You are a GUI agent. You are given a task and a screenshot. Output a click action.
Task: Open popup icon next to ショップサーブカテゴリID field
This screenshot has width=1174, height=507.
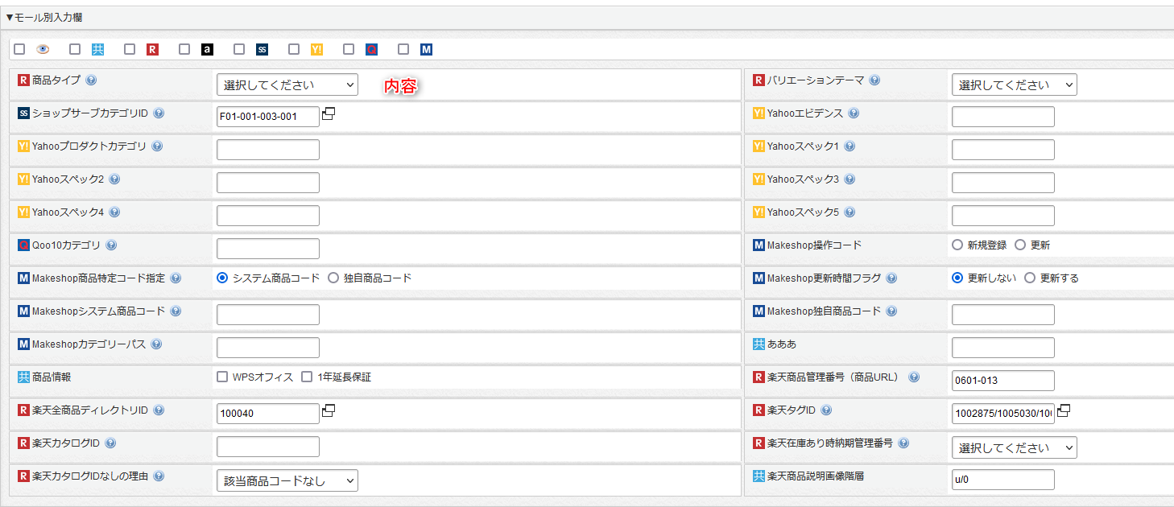coord(329,114)
